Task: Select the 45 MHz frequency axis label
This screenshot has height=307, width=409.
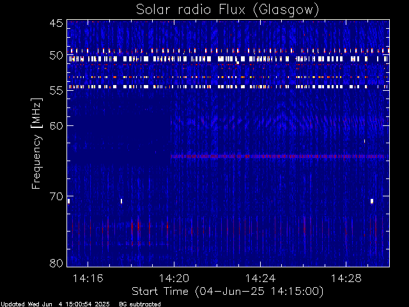Action: pyautogui.click(x=56, y=23)
